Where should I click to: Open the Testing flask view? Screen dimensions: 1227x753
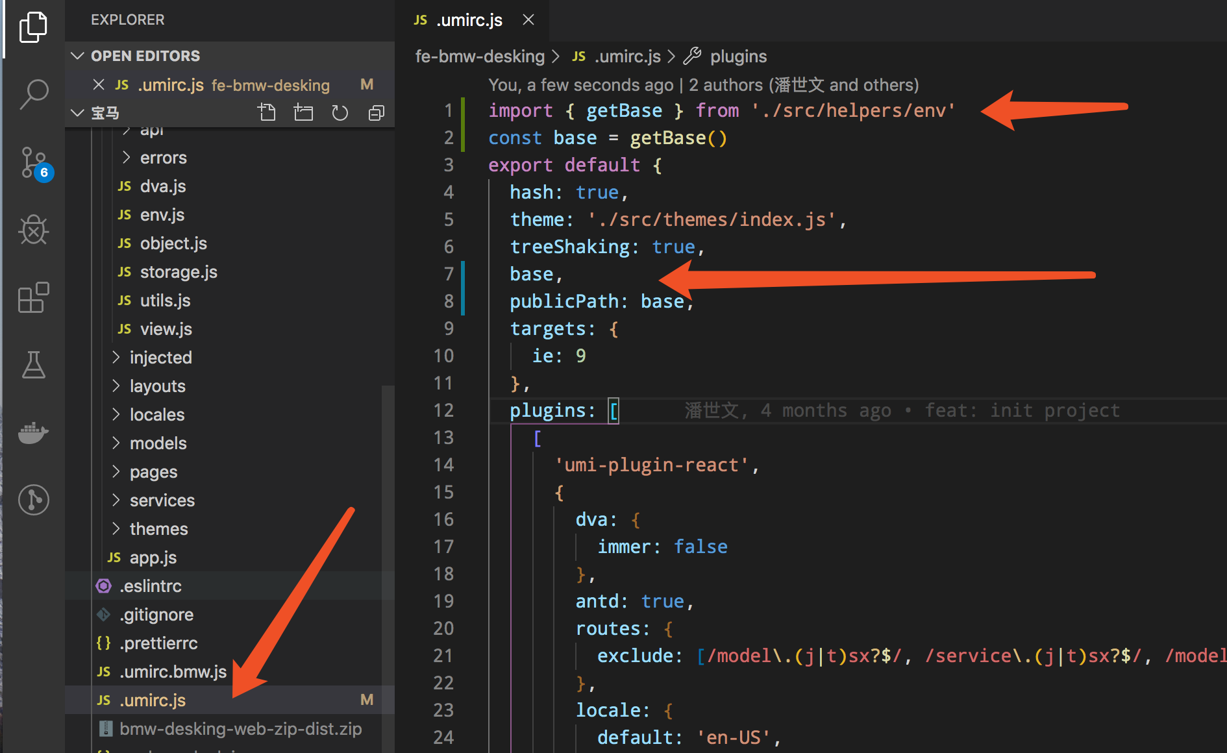[x=34, y=365]
